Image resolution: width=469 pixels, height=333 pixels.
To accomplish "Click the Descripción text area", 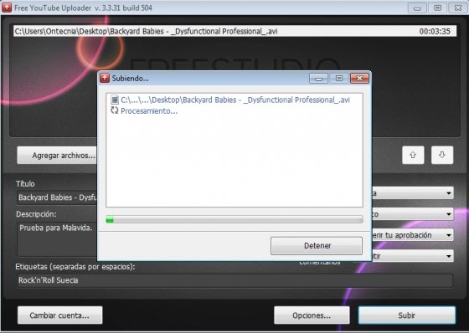I will (57, 238).
